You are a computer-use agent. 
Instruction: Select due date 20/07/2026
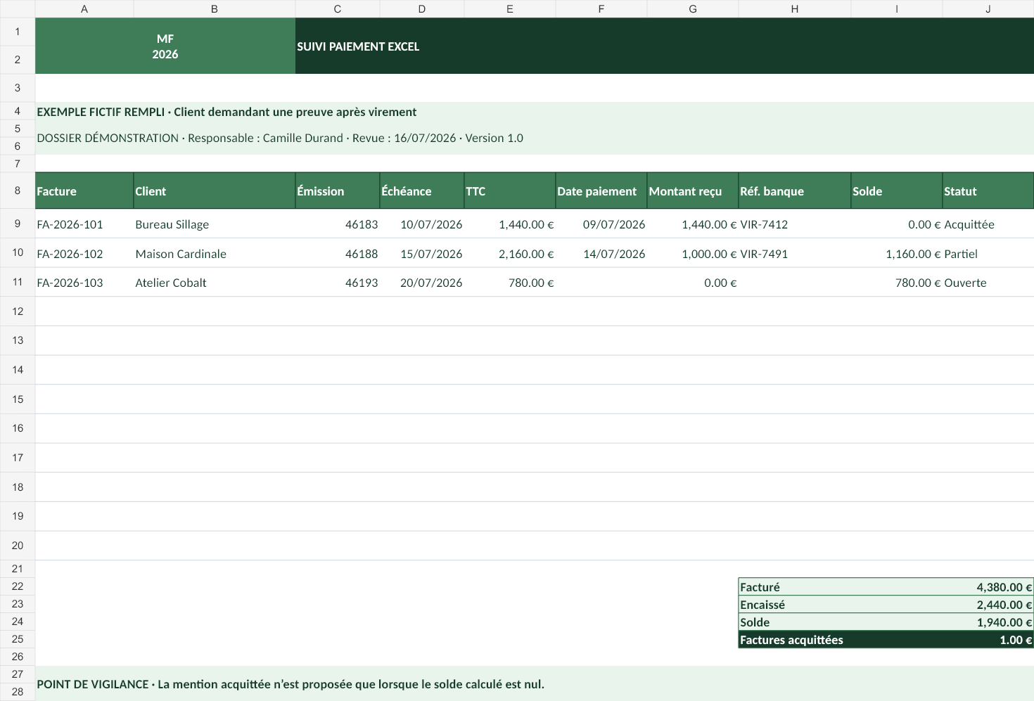(x=422, y=283)
